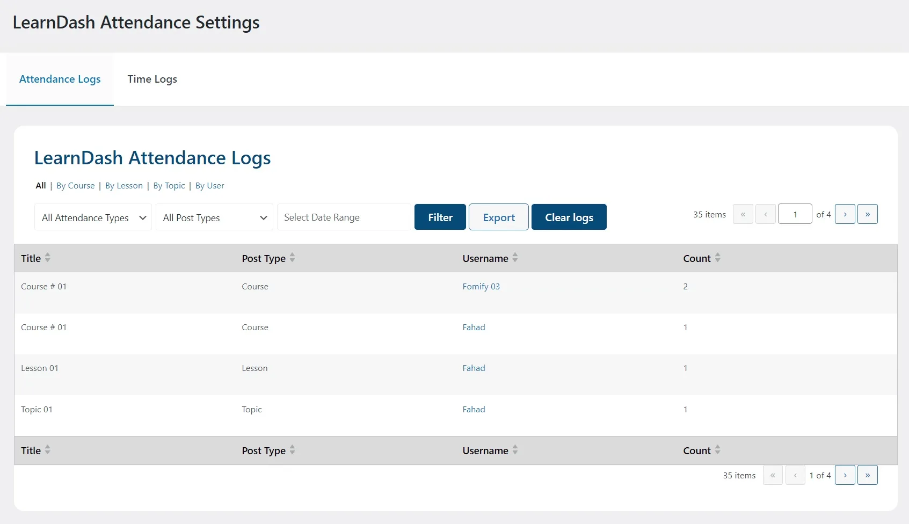This screenshot has height=524, width=909.
Task: Switch to the Time Logs tab
Action: point(152,79)
